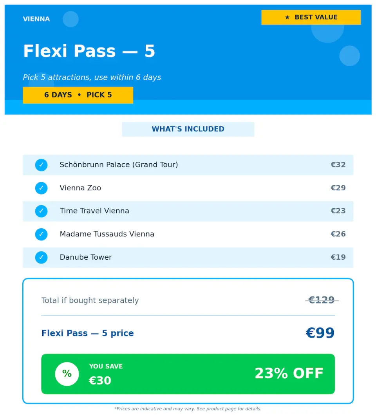The image size is (376, 419).
Task: Click the struck-through €129 total
Action: click(x=322, y=300)
